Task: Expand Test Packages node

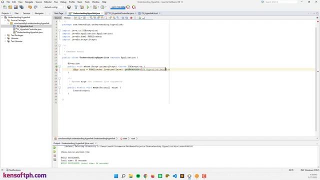Action: [5, 35]
